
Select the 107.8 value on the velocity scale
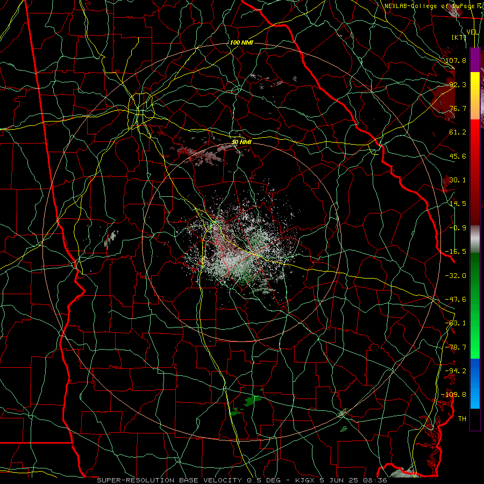455,60
